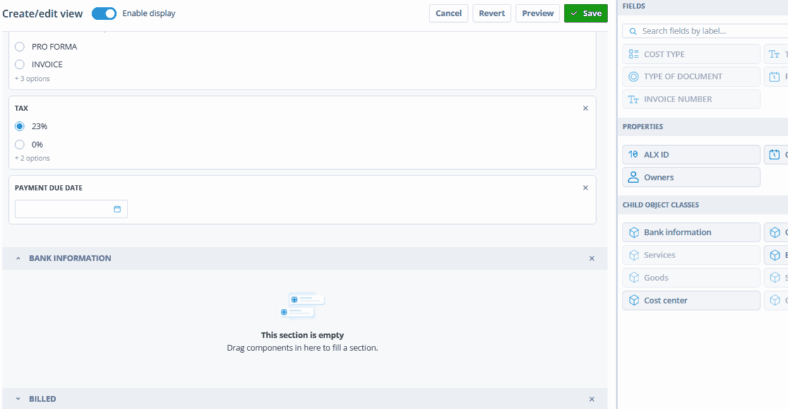Choose the 0% tax radio button
The width and height of the screenshot is (788, 409).
coord(20,145)
